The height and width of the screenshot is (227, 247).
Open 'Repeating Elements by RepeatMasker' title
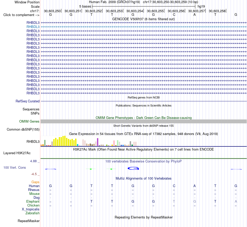pyautogui.click(x=144, y=217)
